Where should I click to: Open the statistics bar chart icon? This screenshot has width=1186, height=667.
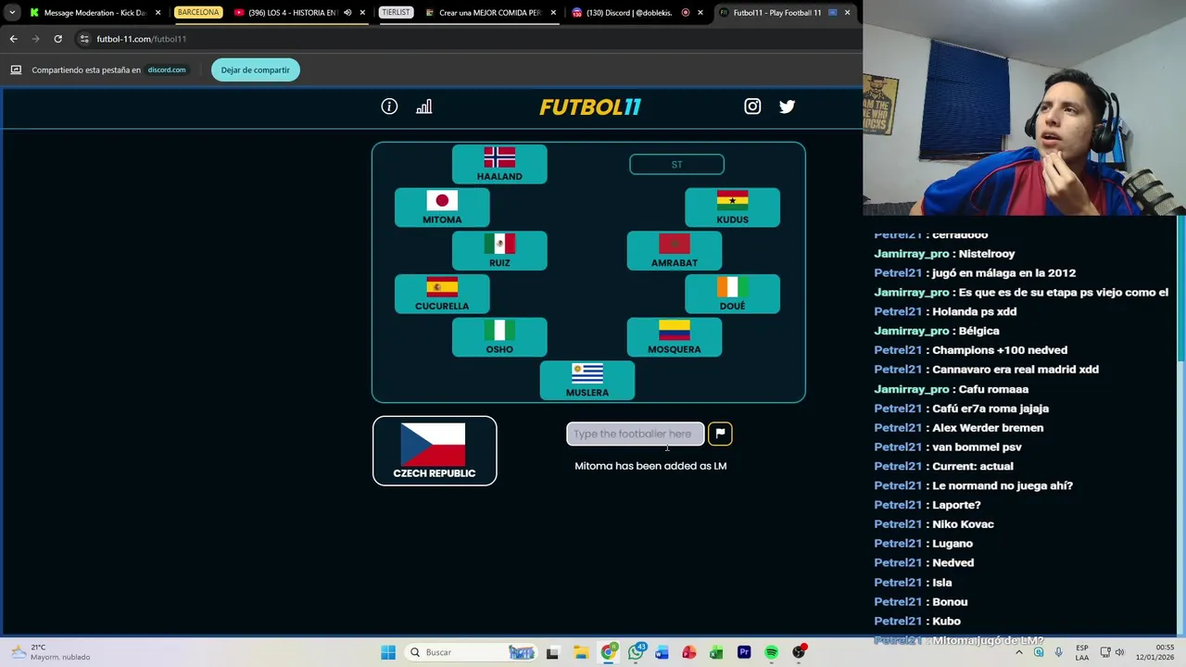click(x=423, y=107)
